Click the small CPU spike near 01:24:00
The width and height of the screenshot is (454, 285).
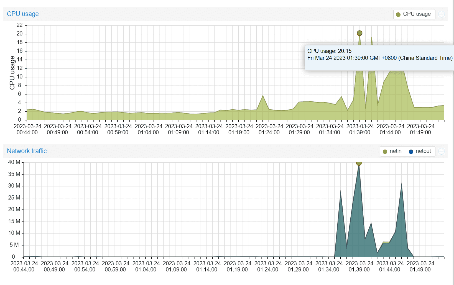coord(263,96)
